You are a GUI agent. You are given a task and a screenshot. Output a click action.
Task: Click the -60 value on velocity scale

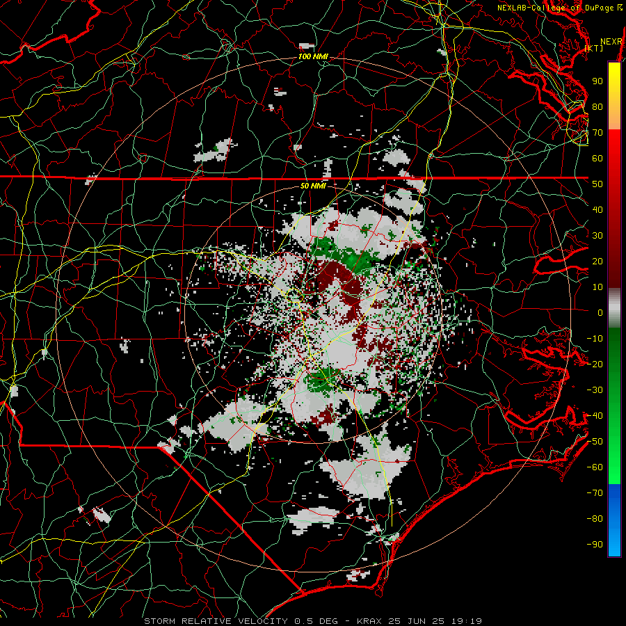point(595,467)
